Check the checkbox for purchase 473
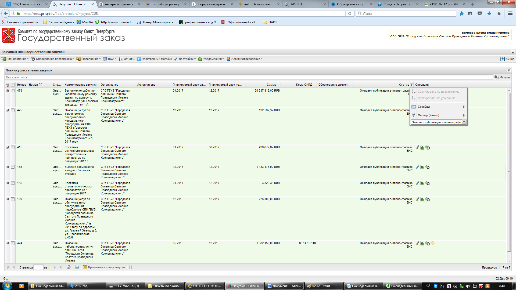The image size is (516, 290). coord(13,91)
